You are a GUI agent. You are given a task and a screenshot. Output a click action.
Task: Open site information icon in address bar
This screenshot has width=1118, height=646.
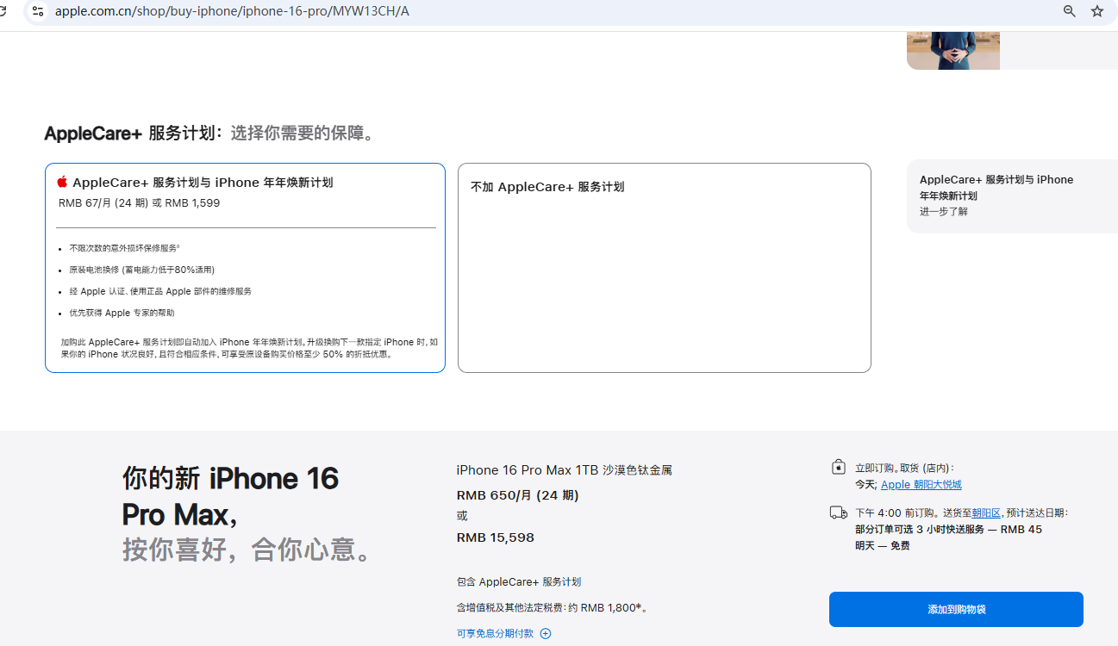37,11
